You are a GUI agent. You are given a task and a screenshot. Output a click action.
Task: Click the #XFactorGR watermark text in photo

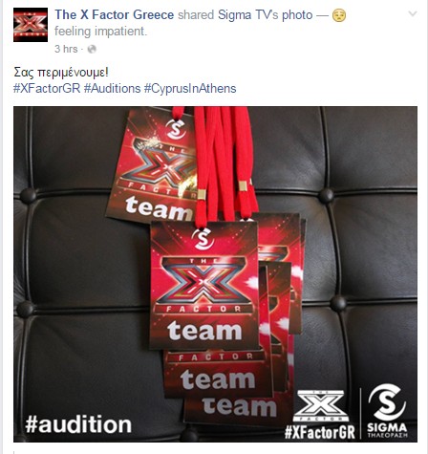point(320,432)
